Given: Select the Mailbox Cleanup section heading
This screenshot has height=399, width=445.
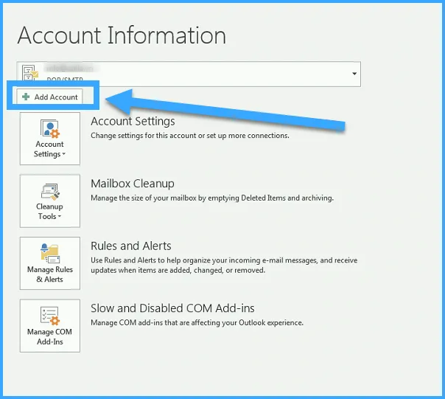Looking at the screenshot, I should (132, 184).
